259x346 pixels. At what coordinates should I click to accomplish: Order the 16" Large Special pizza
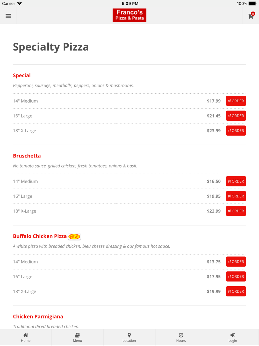pos(236,116)
